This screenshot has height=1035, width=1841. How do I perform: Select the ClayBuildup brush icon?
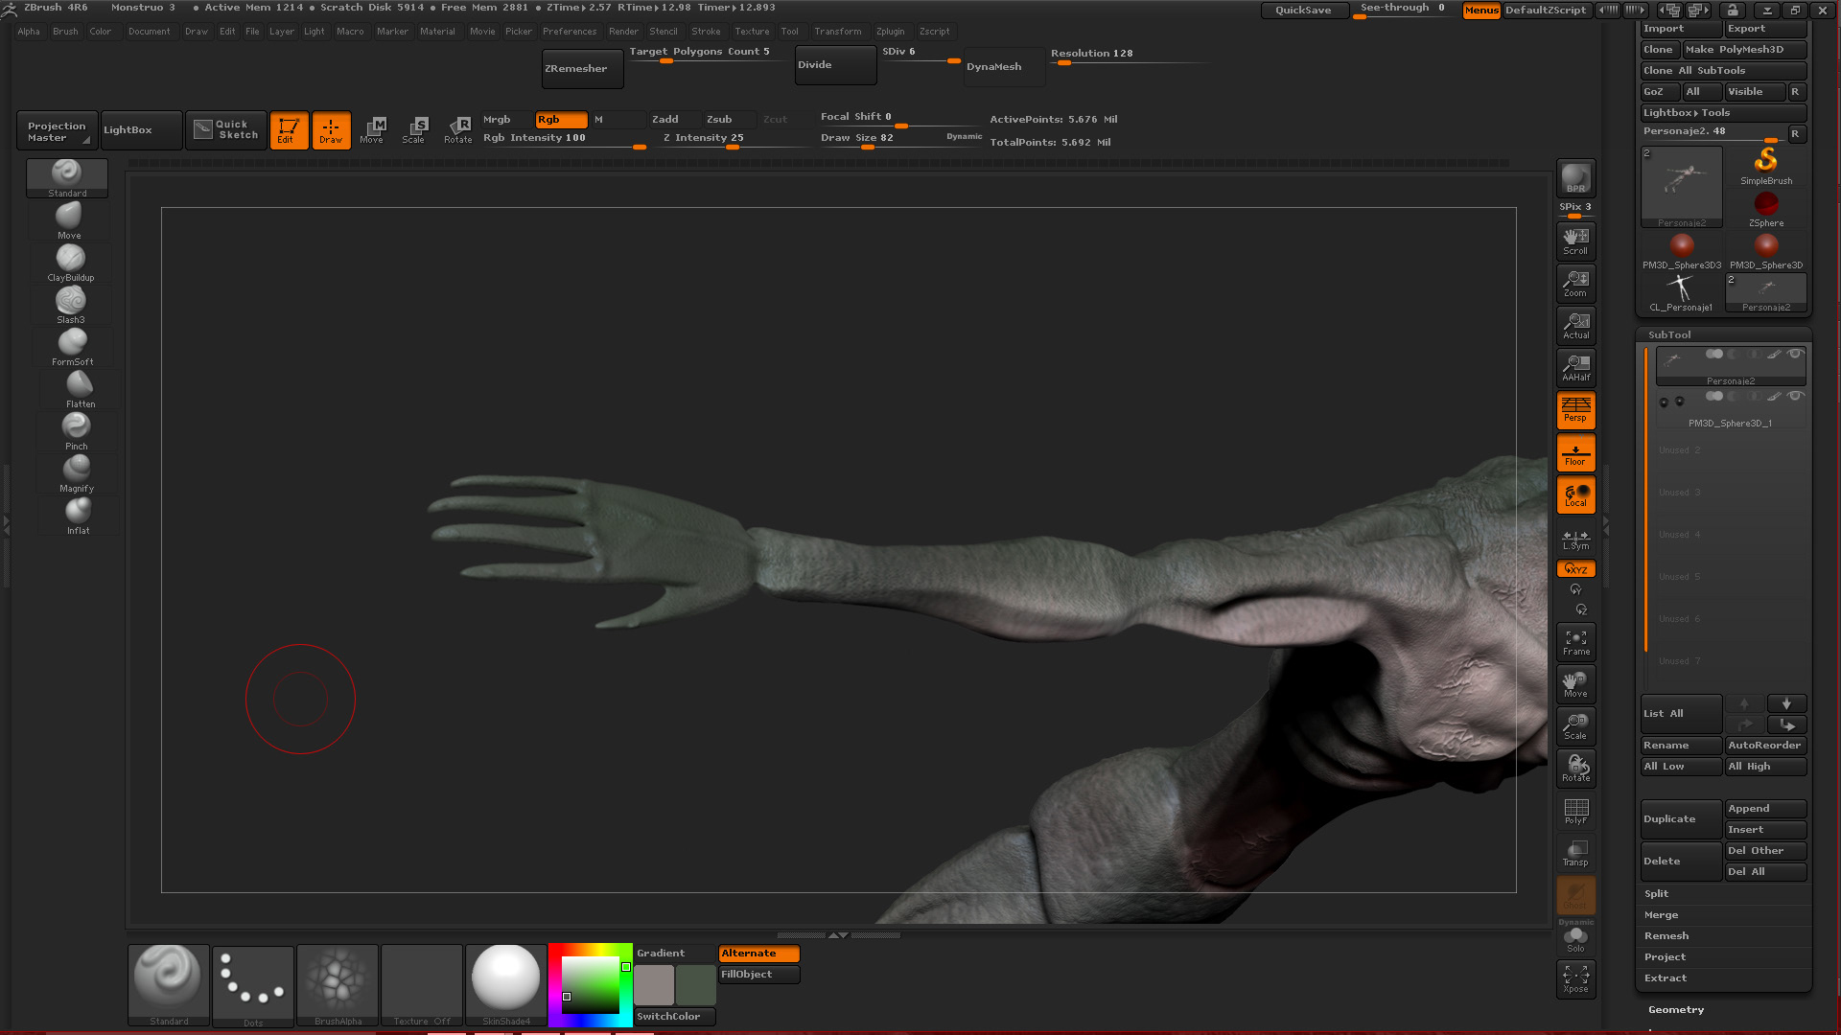point(70,260)
